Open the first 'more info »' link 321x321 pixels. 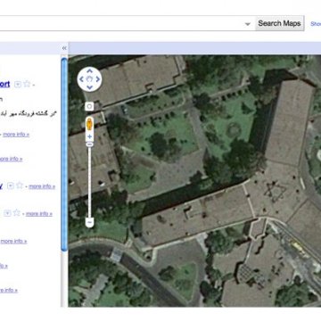click(x=16, y=135)
